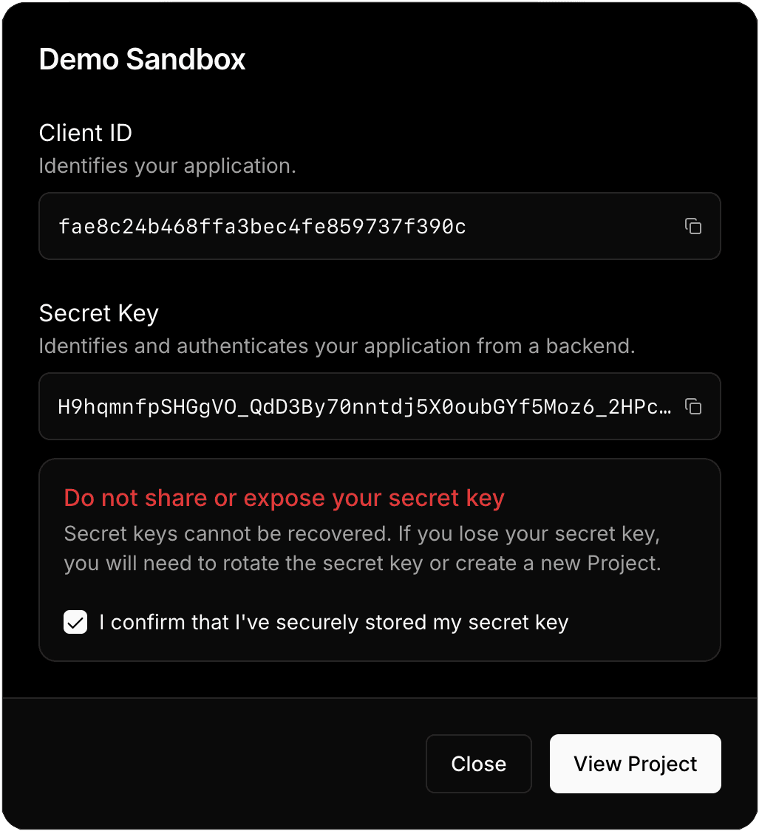Click the "I confirm that I've securely stored" label
Viewport: 759px width, 831px height.
(x=333, y=622)
